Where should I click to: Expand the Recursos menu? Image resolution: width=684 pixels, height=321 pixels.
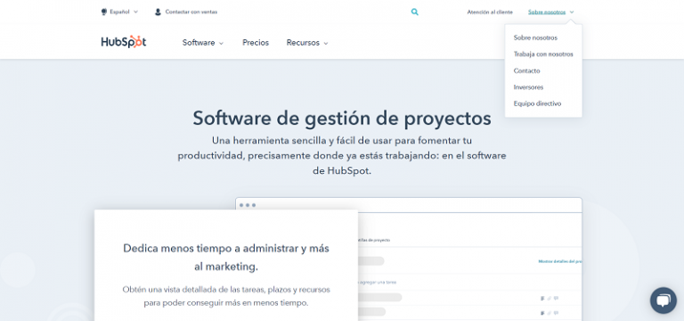307,43
